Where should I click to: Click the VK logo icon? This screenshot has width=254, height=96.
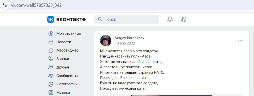(x=51, y=19)
